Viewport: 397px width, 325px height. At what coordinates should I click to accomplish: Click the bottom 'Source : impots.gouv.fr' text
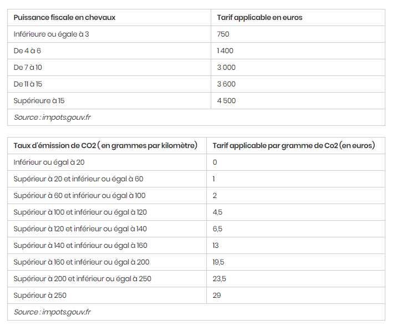(x=52, y=312)
